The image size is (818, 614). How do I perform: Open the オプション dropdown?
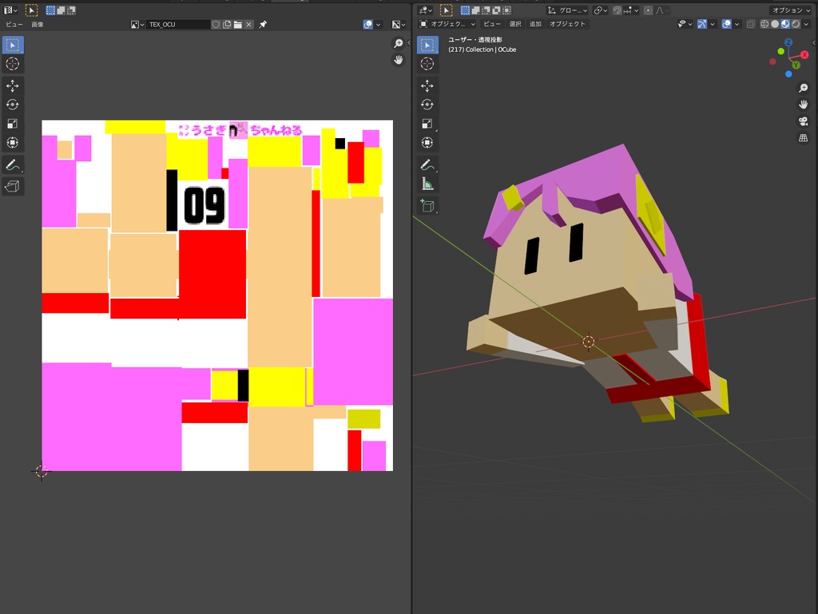click(x=791, y=10)
